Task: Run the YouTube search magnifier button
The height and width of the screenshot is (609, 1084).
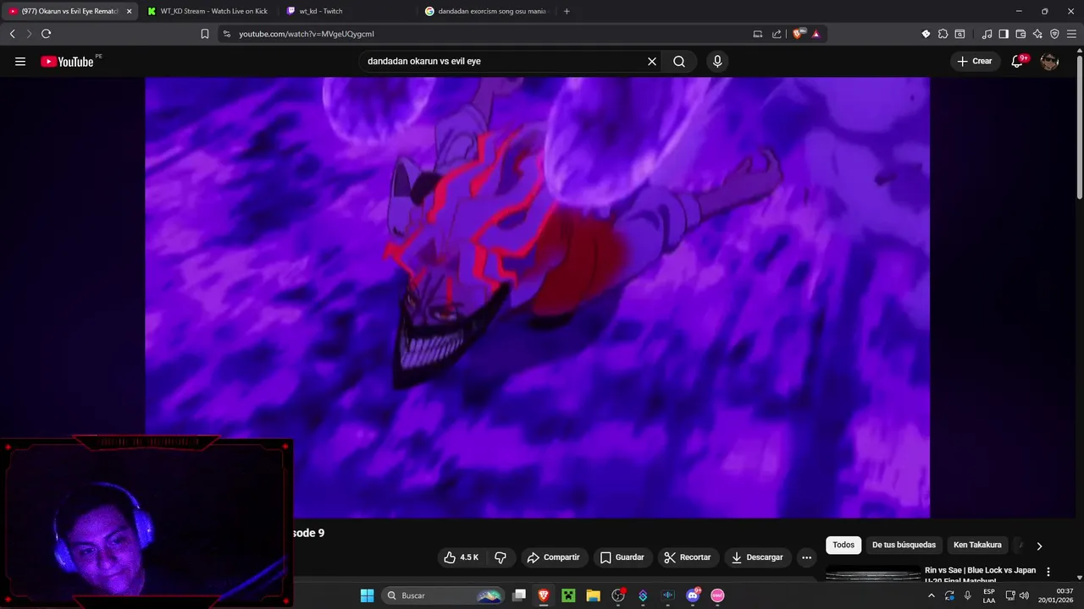Action: (679, 62)
